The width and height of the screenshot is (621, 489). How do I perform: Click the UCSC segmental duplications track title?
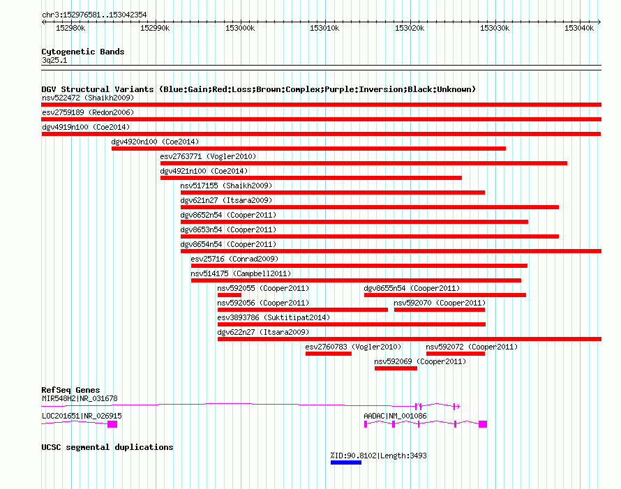coord(107,447)
